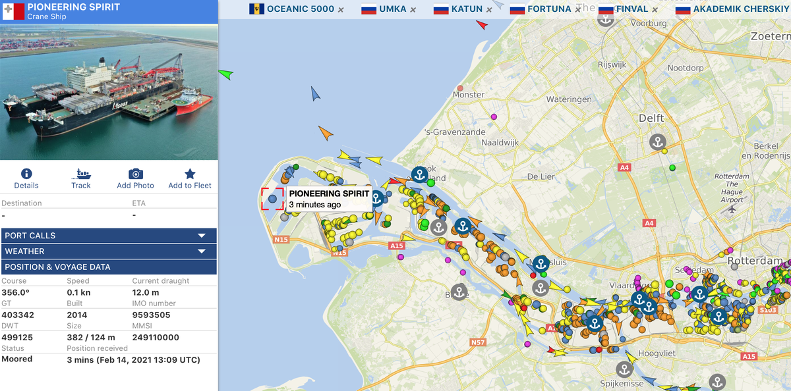Open the Brielle gray anchor icon
Image resolution: width=791 pixels, height=391 pixels.
click(x=459, y=292)
